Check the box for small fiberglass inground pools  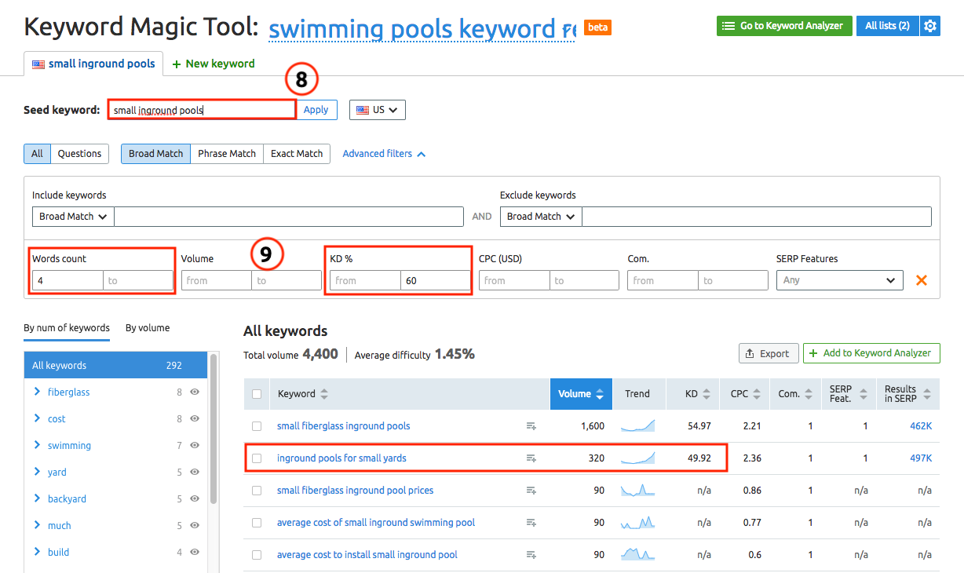coord(257,426)
